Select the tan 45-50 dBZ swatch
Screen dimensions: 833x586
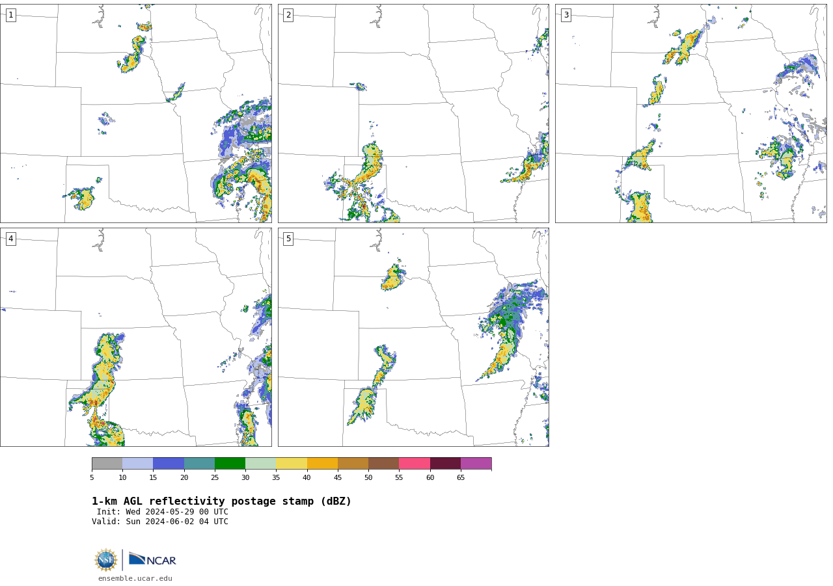click(353, 463)
